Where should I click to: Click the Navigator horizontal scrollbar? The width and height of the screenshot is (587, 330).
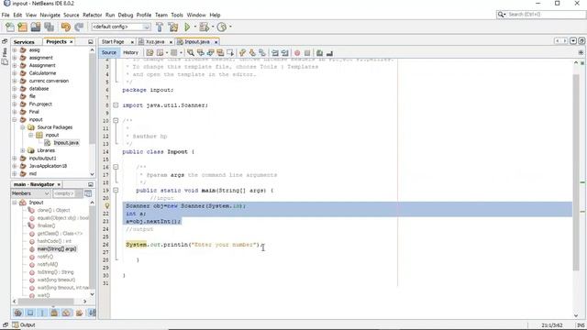pos(47,302)
